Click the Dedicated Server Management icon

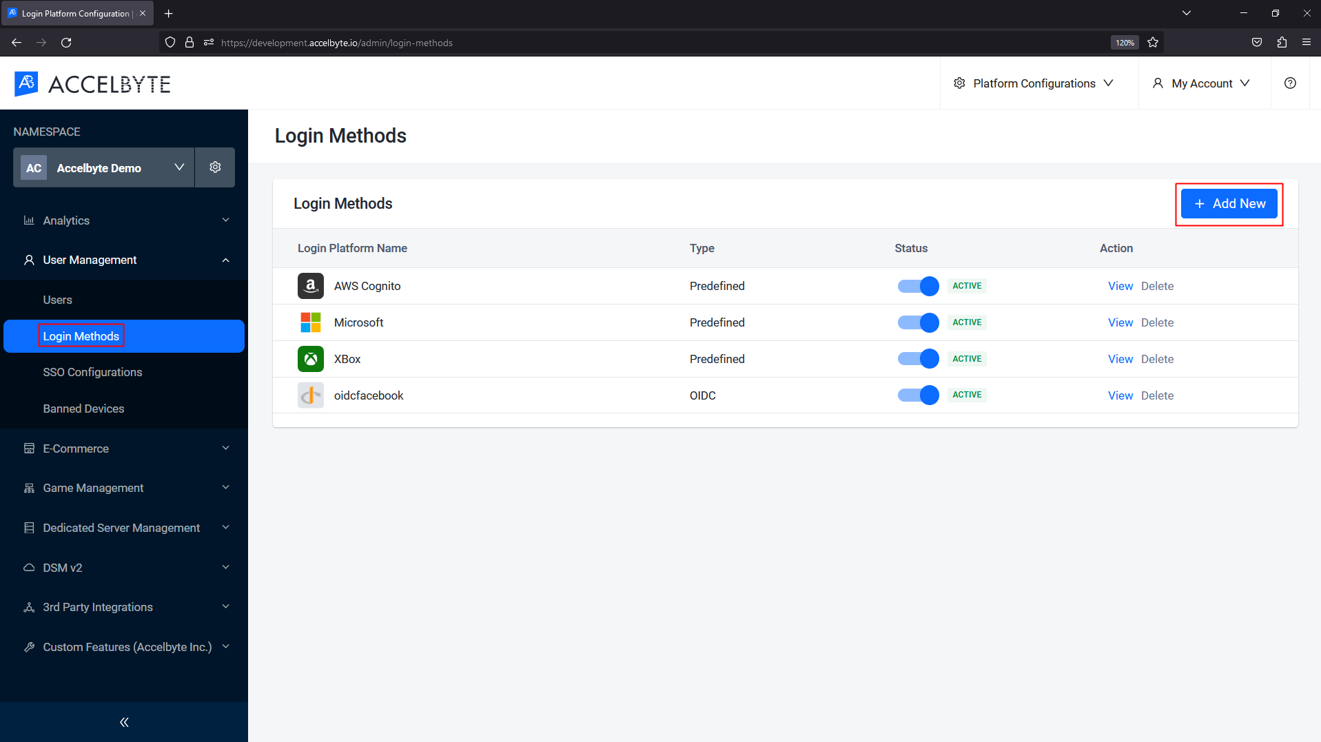point(29,528)
